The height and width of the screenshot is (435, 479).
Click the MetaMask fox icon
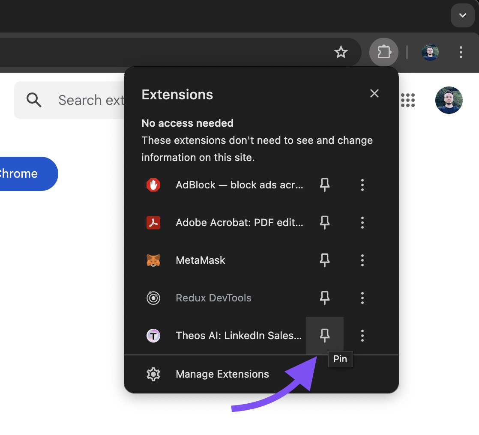pyautogui.click(x=153, y=260)
